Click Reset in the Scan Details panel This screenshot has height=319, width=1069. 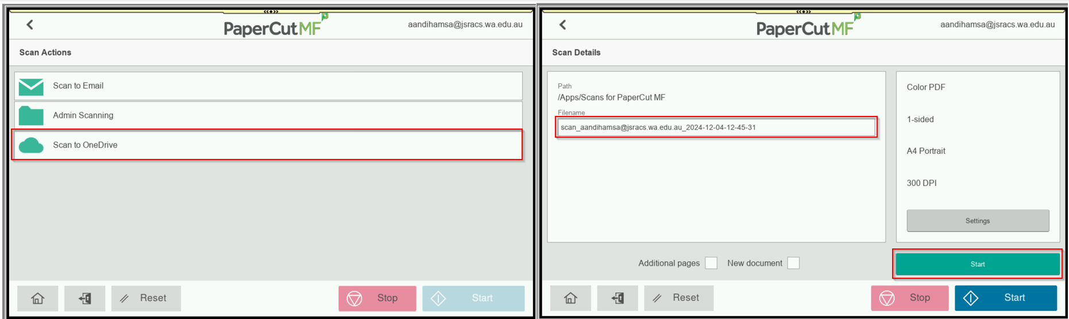[x=679, y=298]
